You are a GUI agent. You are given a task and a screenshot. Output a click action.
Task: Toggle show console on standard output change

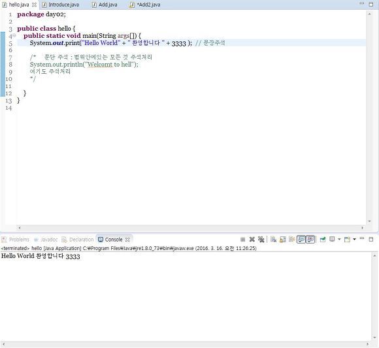301,240
